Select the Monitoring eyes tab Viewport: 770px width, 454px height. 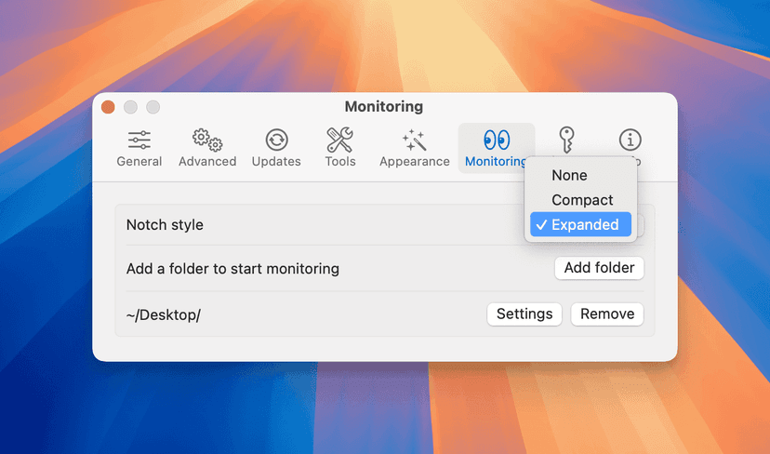496,148
